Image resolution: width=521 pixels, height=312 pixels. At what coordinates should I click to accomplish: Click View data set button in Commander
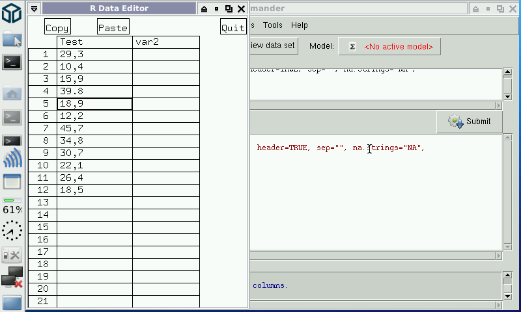pyautogui.click(x=274, y=45)
